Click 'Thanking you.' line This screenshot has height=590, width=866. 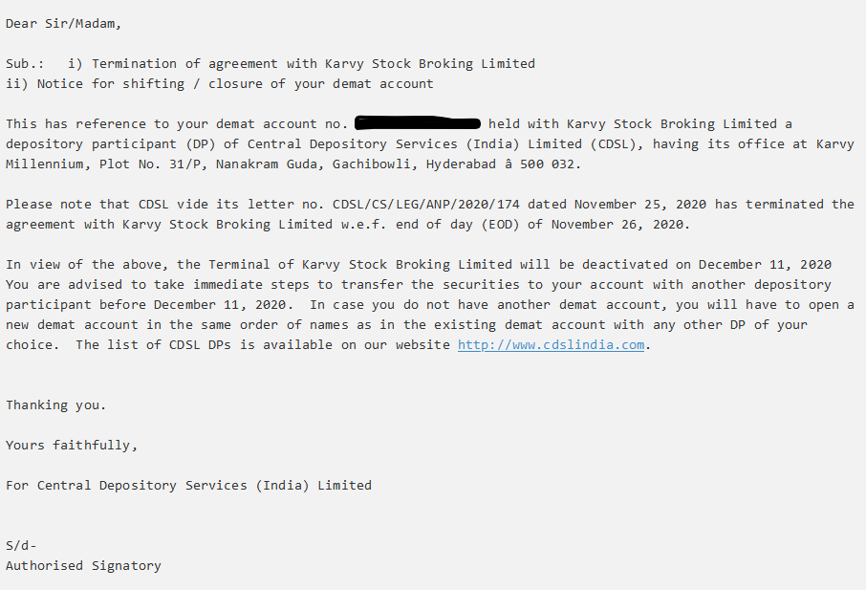pos(55,405)
